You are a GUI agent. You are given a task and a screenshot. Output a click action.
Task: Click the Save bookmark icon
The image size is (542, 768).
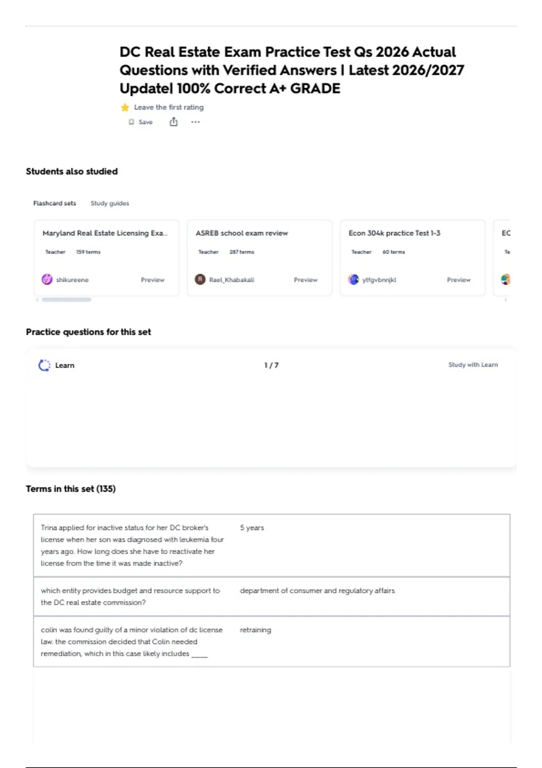click(x=131, y=122)
